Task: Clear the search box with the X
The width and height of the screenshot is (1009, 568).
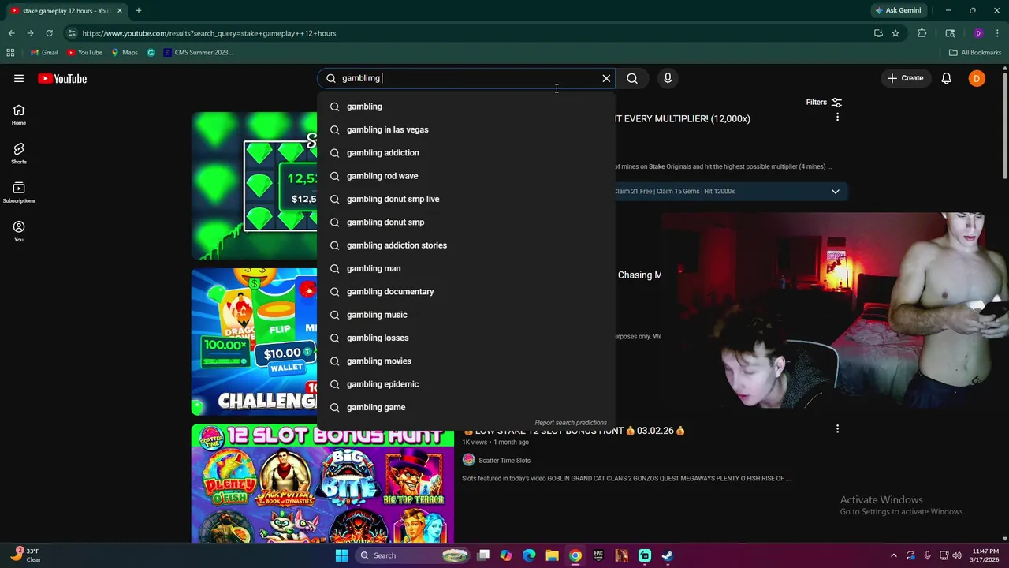Action: tap(606, 78)
